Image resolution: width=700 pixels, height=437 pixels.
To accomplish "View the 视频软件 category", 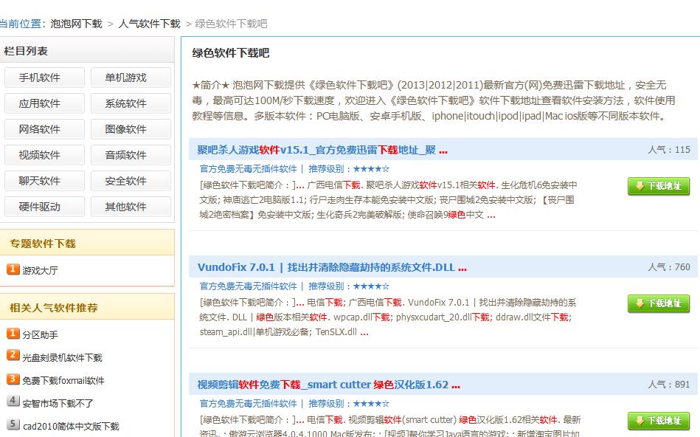I will pos(44,156).
